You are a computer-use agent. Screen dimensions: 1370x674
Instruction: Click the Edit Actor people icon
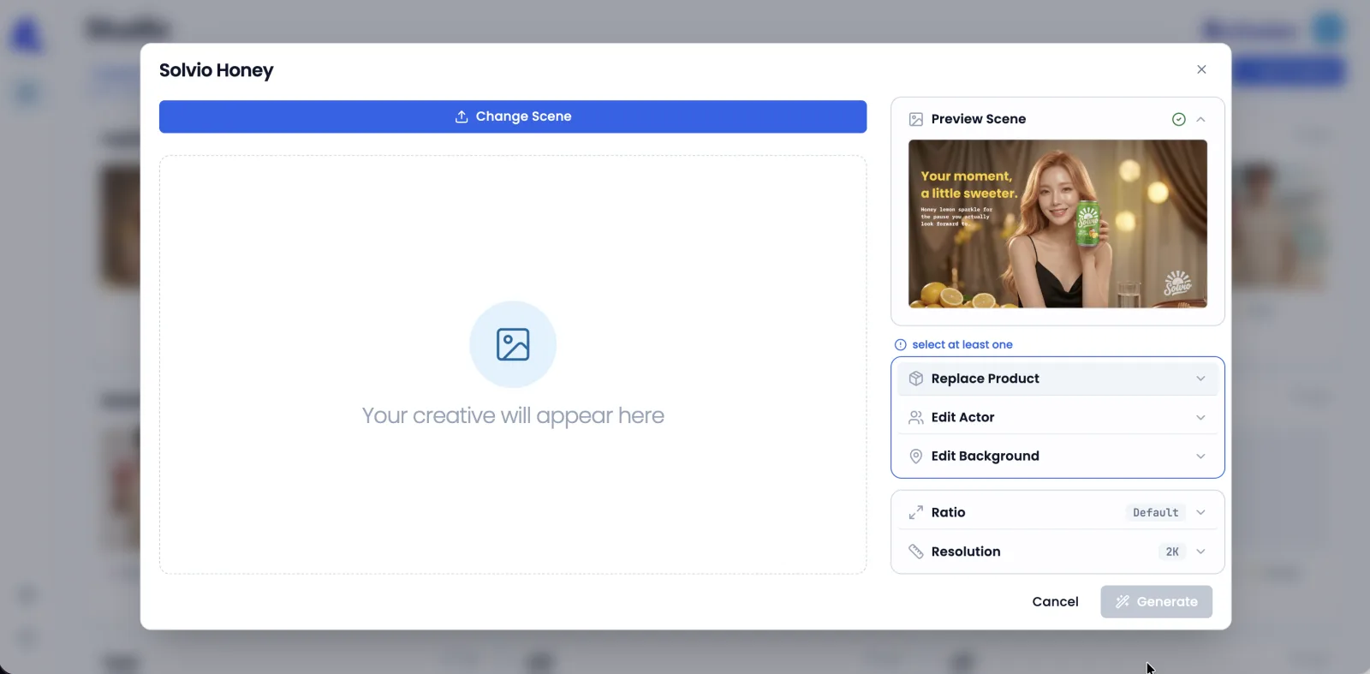[915, 417]
